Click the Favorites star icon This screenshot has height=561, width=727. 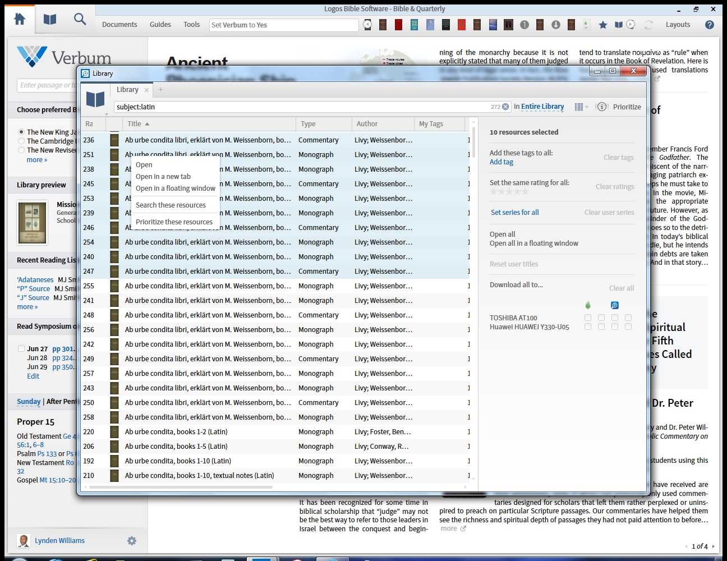[x=603, y=25]
